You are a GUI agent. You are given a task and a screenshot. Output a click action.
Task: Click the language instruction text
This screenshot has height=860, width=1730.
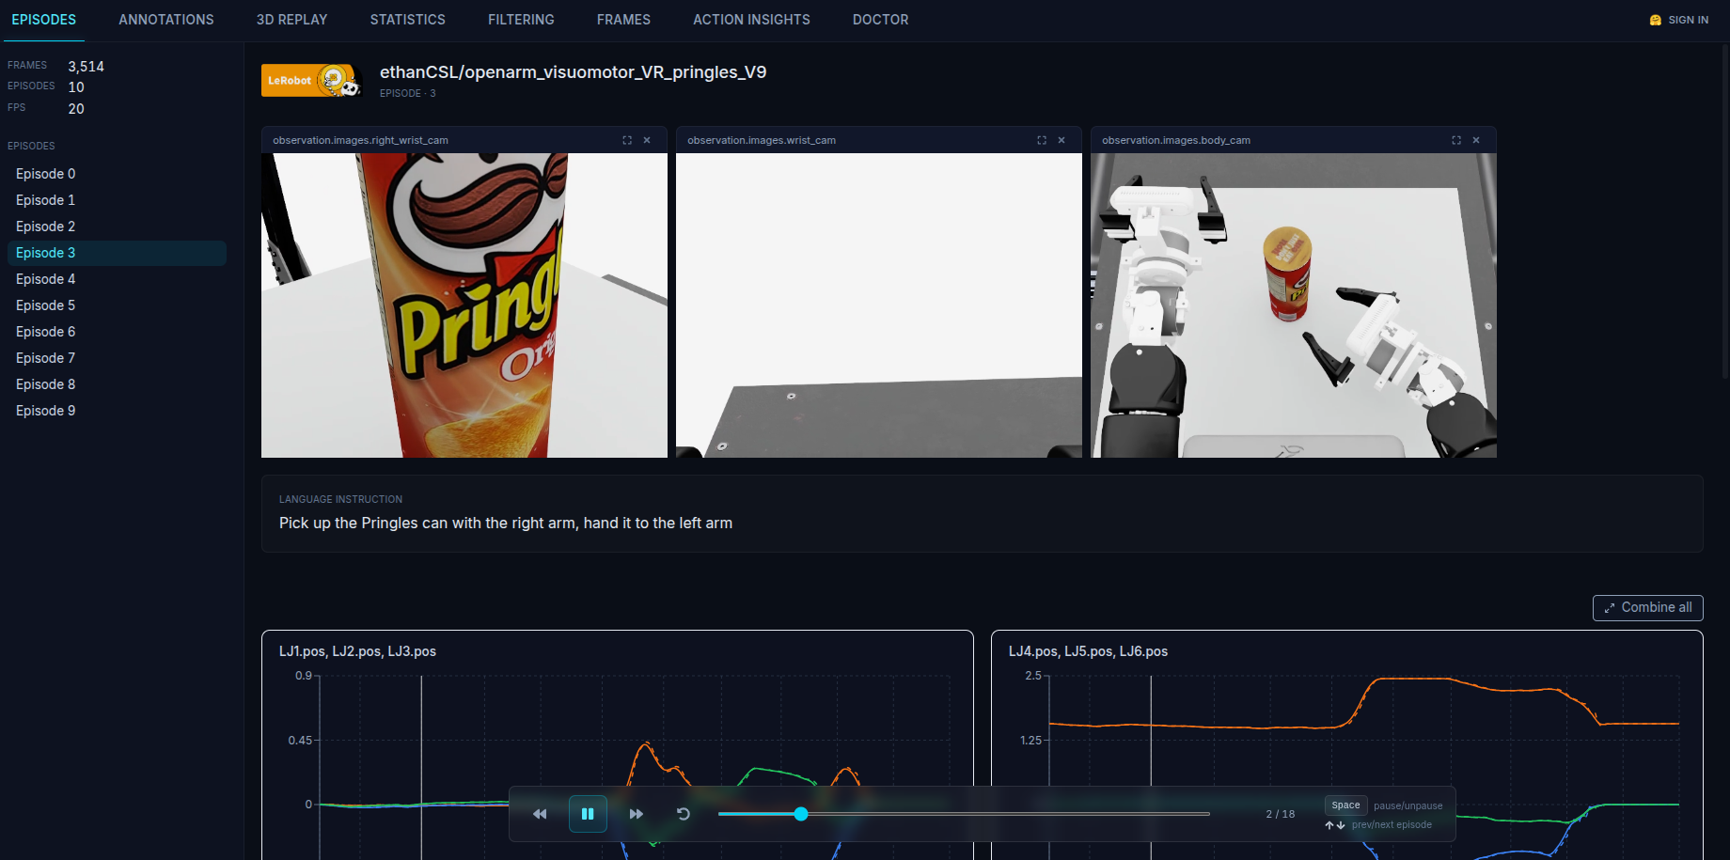click(x=506, y=524)
